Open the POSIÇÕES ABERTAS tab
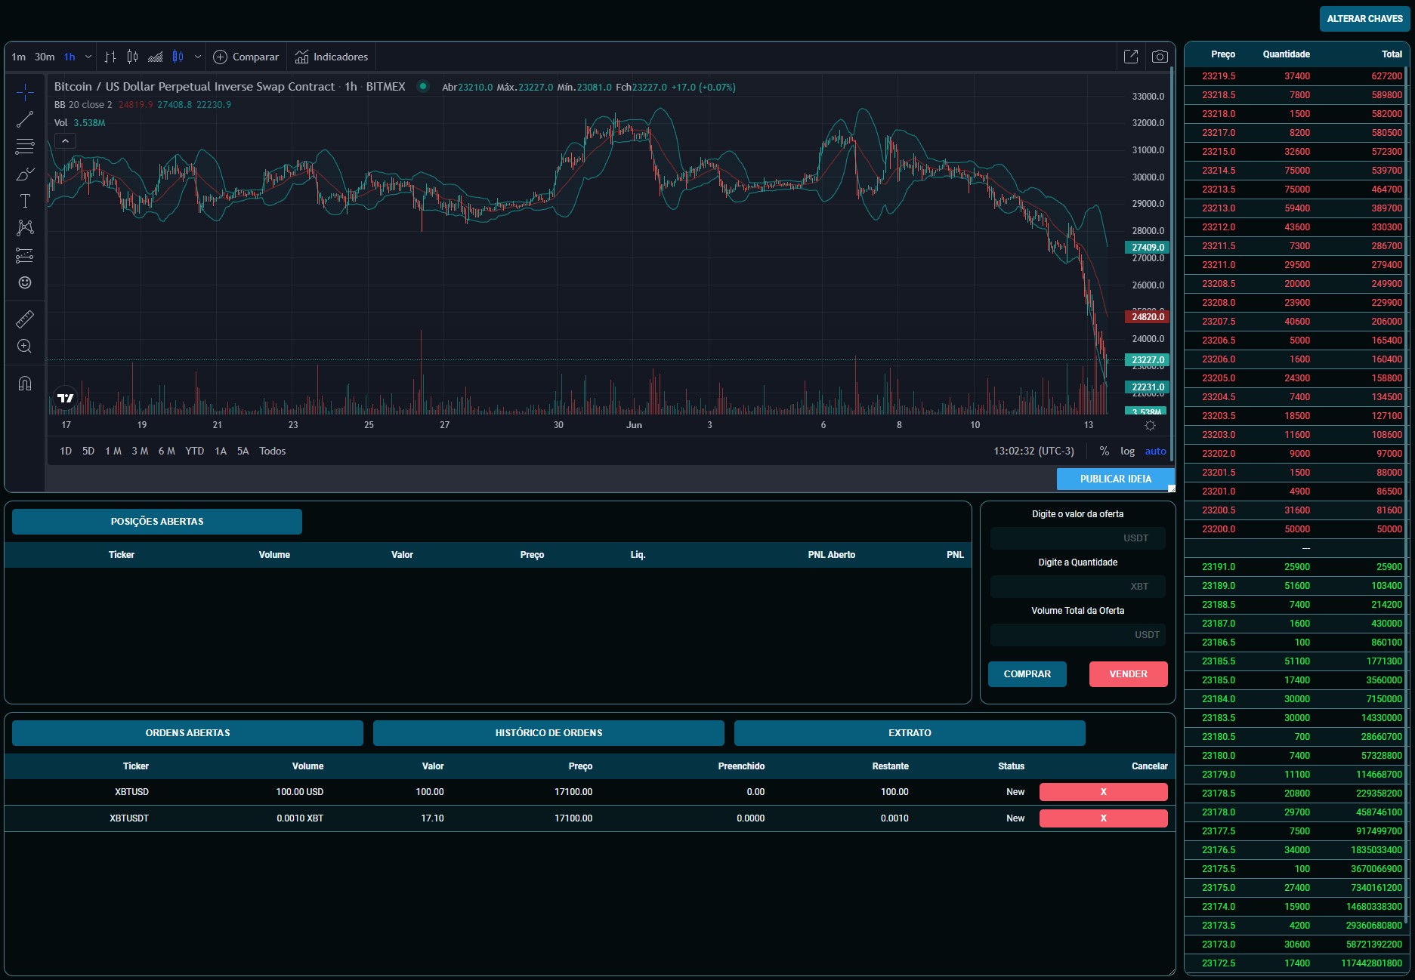This screenshot has width=1415, height=980. pos(157,522)
